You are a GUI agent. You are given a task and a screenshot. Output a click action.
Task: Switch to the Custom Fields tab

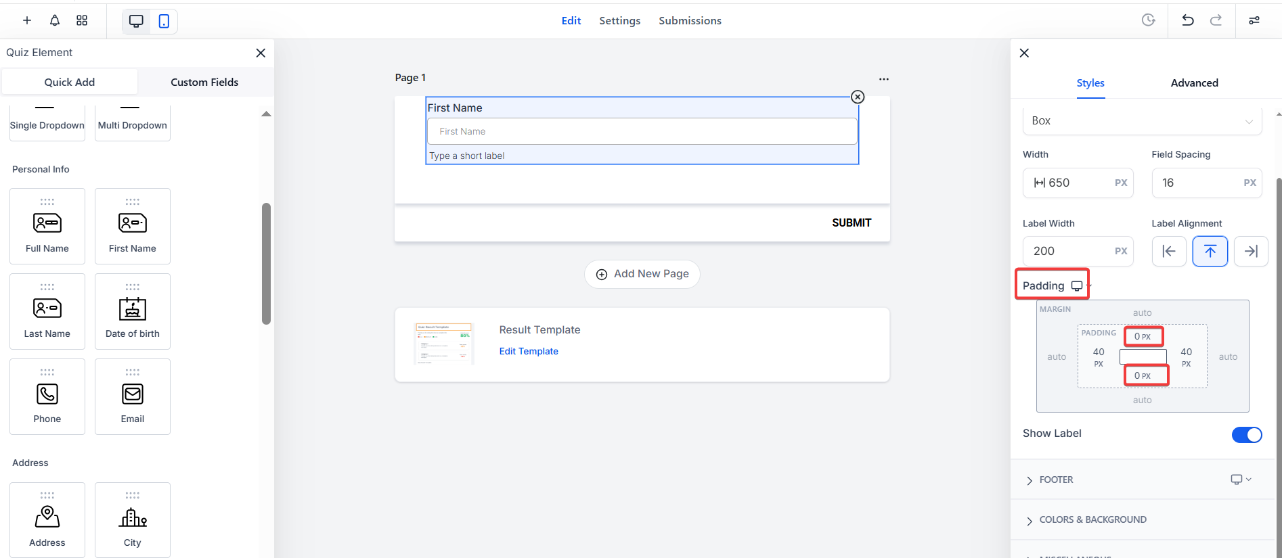point(204,83)
